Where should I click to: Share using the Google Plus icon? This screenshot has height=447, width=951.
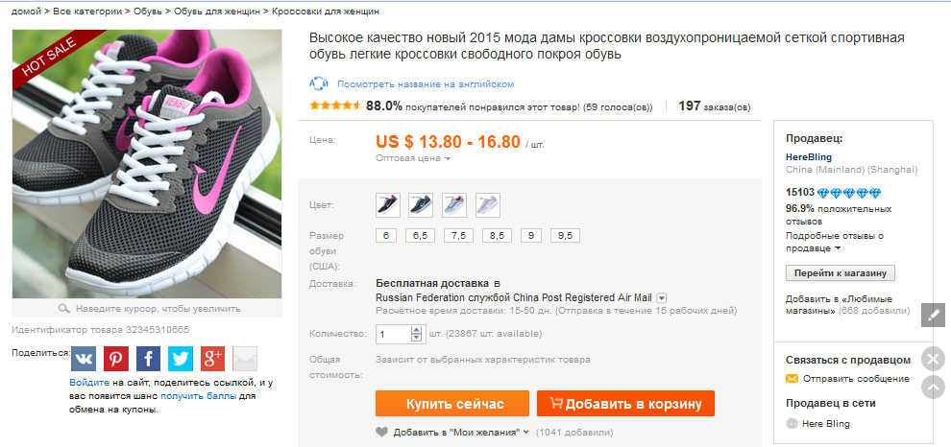[x=213, y=359]
